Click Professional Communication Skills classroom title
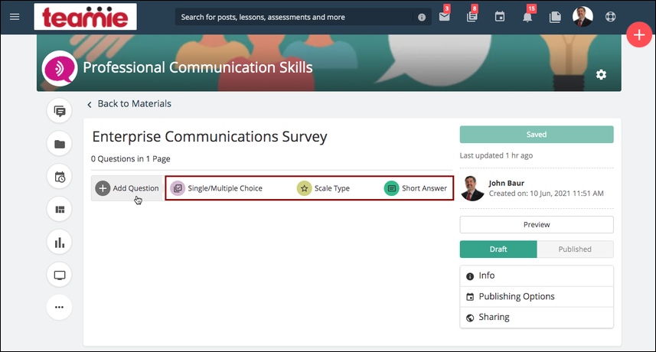 [x=197, y=68]
